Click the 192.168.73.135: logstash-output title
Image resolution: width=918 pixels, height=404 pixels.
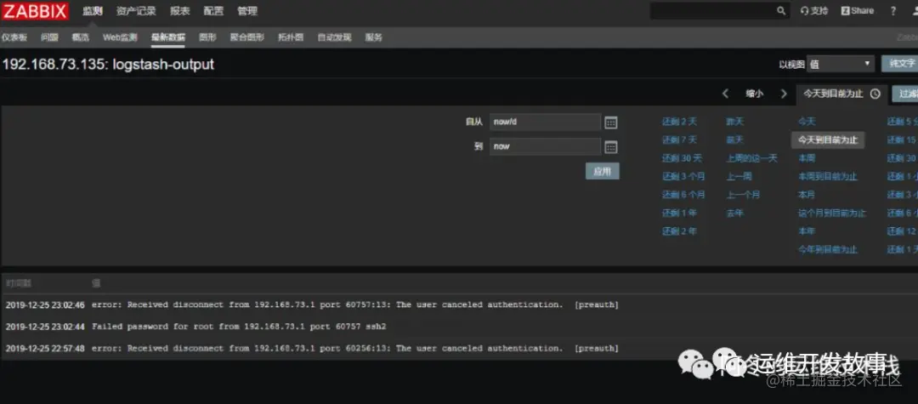[x=108, y=65]
